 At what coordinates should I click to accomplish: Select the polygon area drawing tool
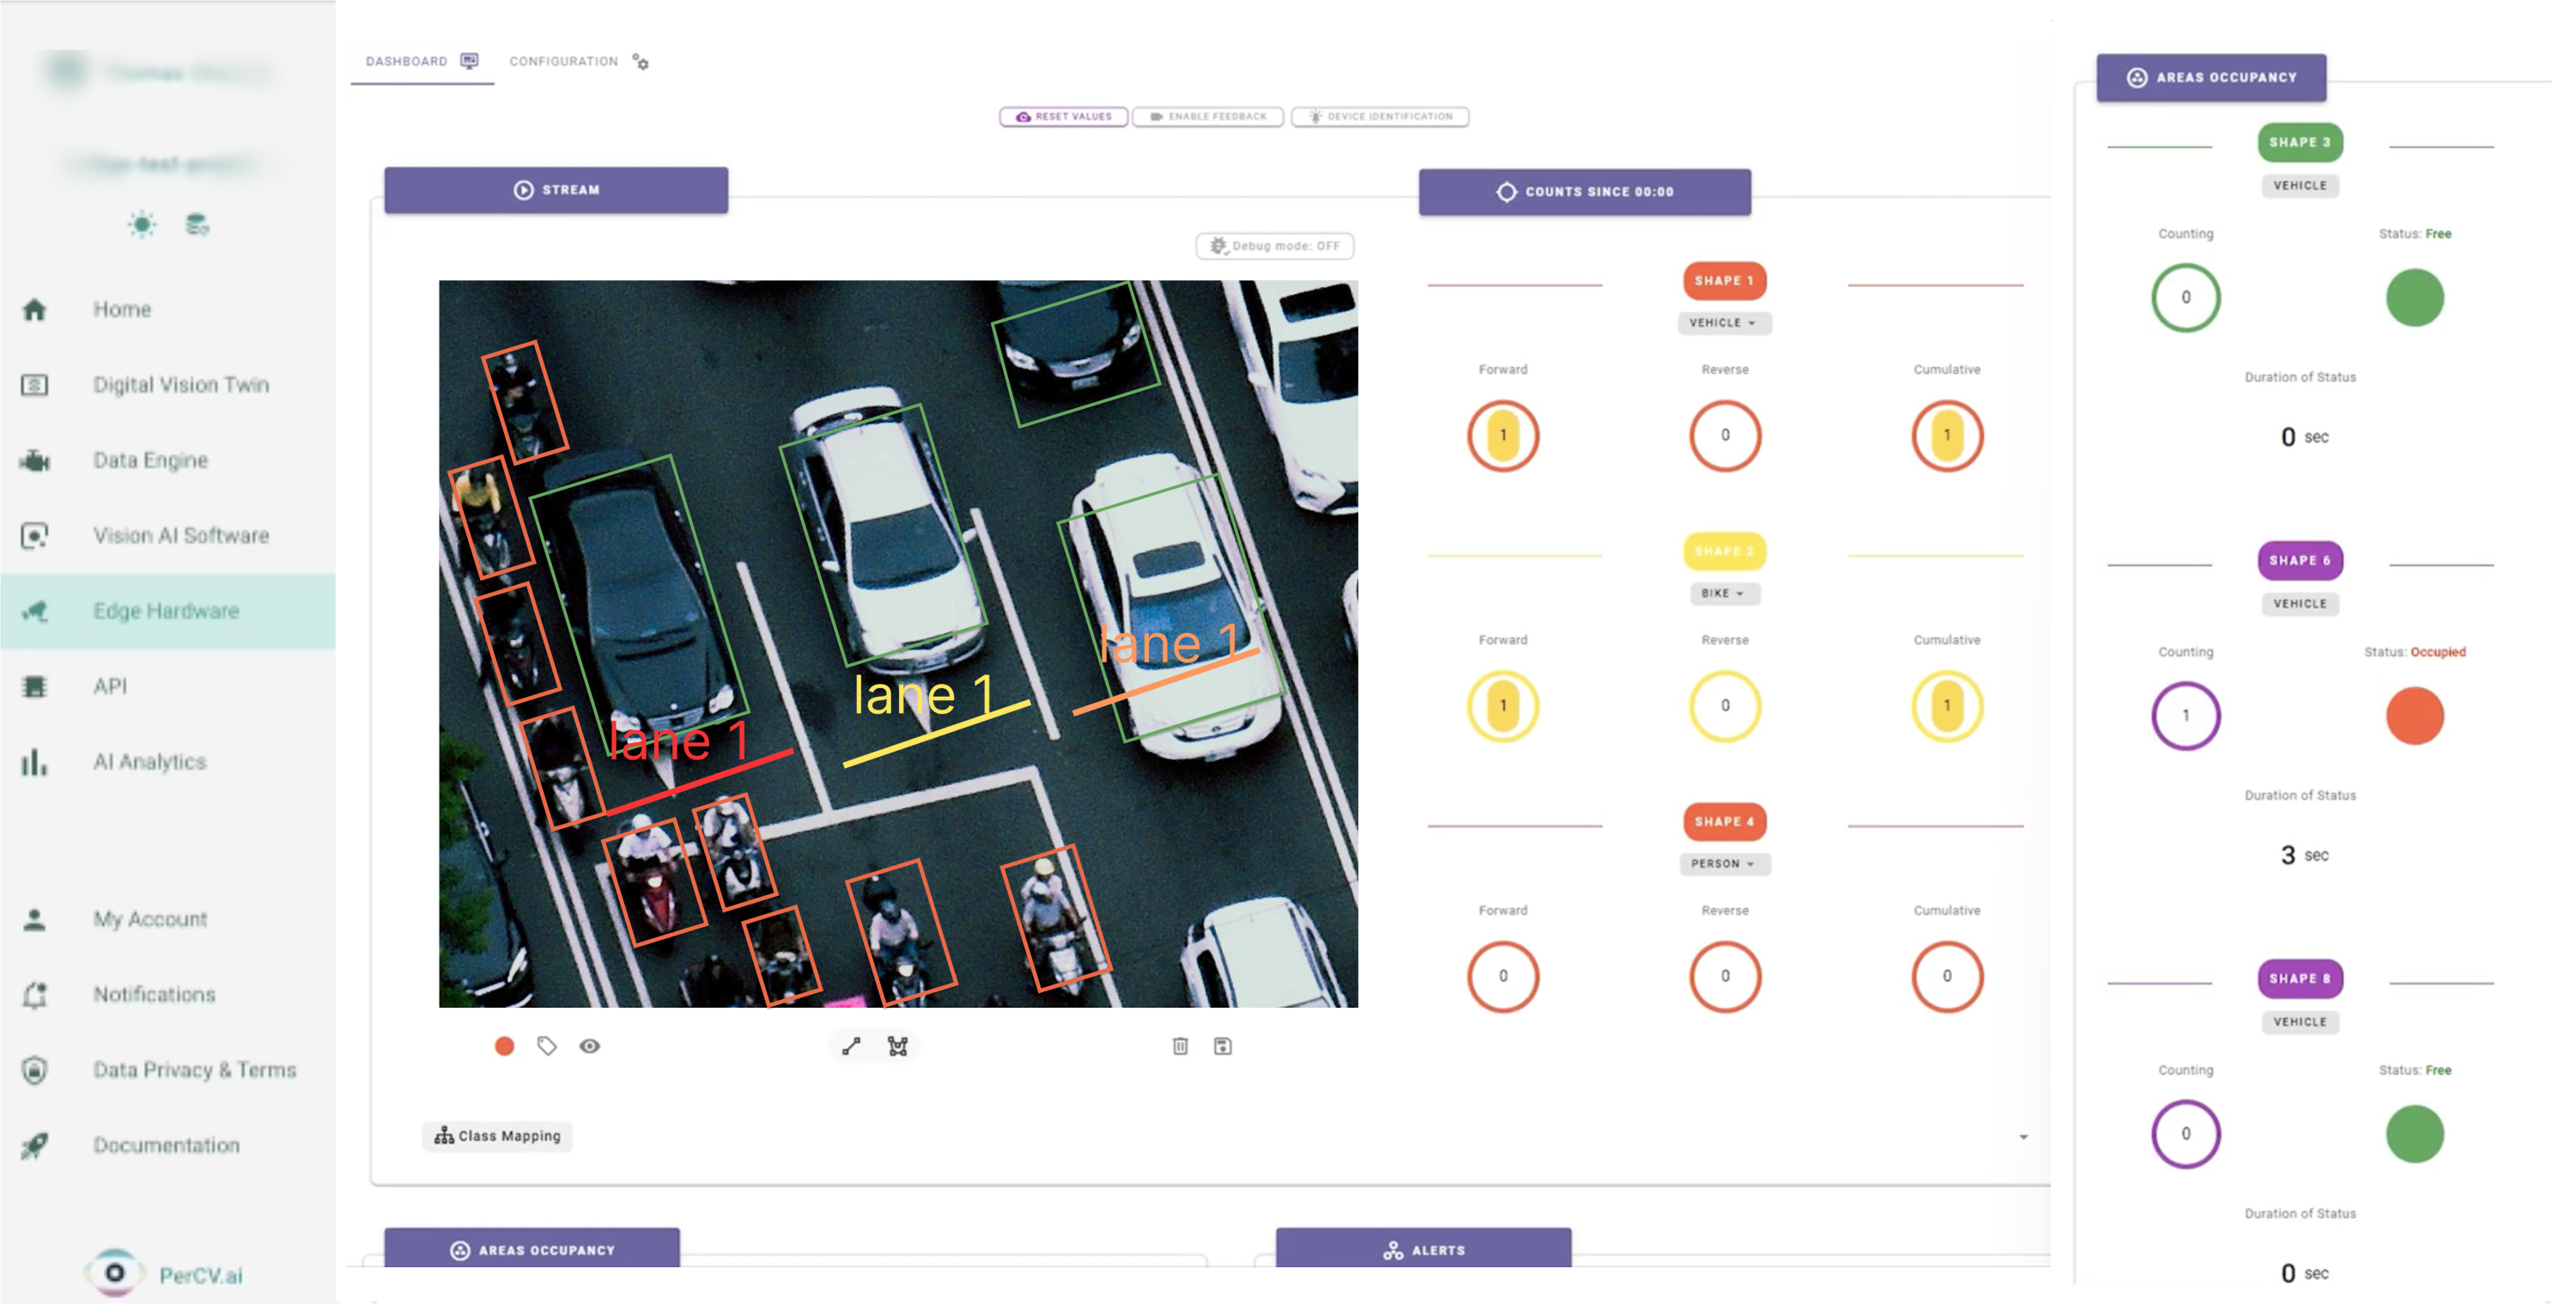[897, 1045]
